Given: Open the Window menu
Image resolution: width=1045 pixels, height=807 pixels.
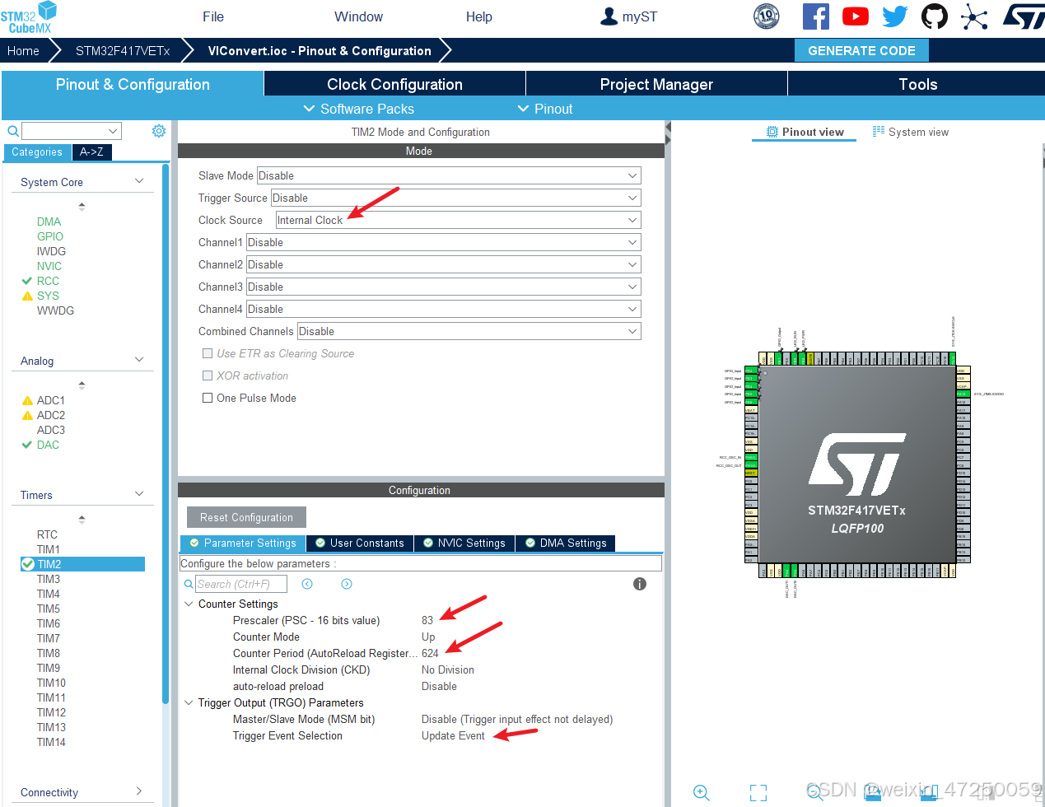Looking at the screenshot, I should 358,16.
